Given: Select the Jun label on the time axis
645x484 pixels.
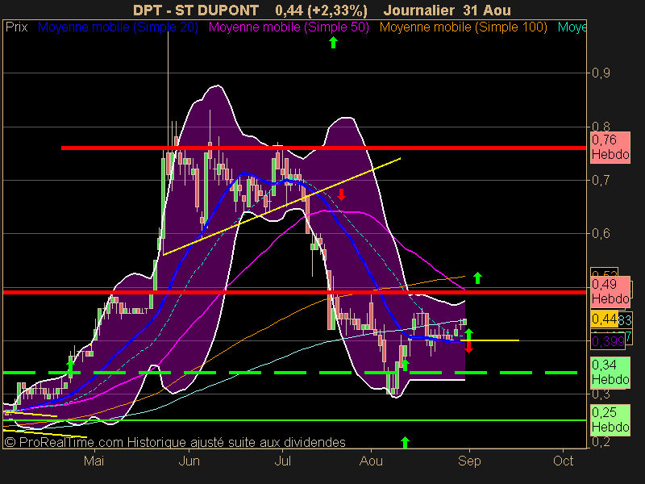Looking at the screenshot, I should pyautogui.click(x=189, y=461).
